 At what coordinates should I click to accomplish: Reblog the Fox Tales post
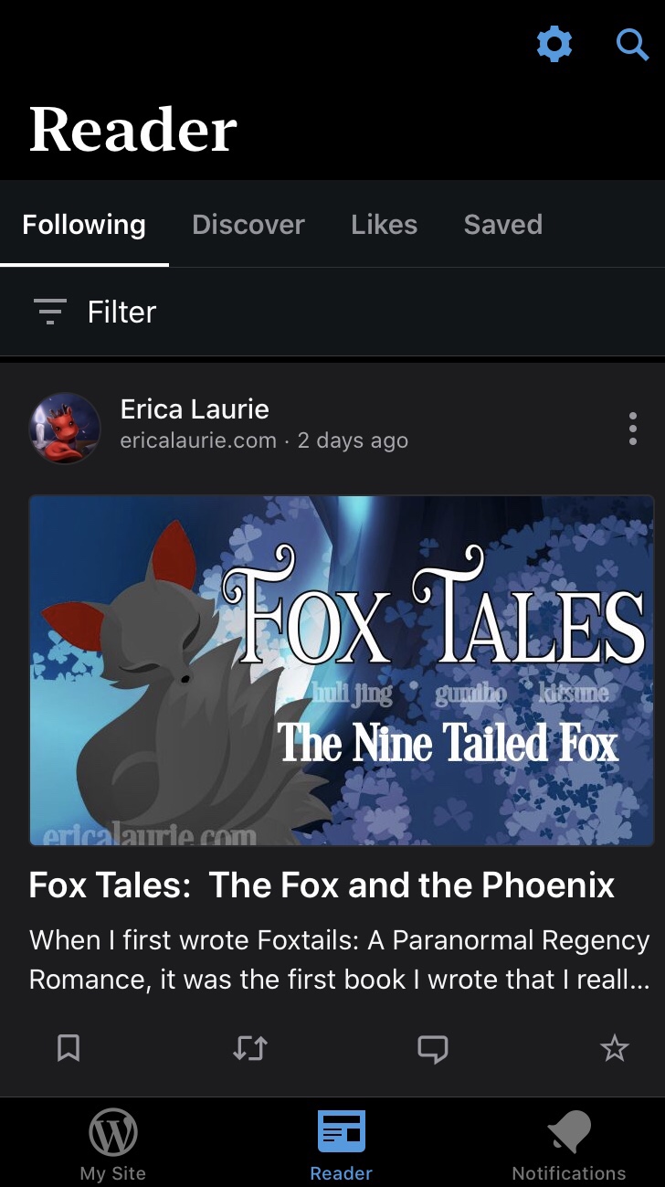pyautogui.click(x=249, y=1048)
